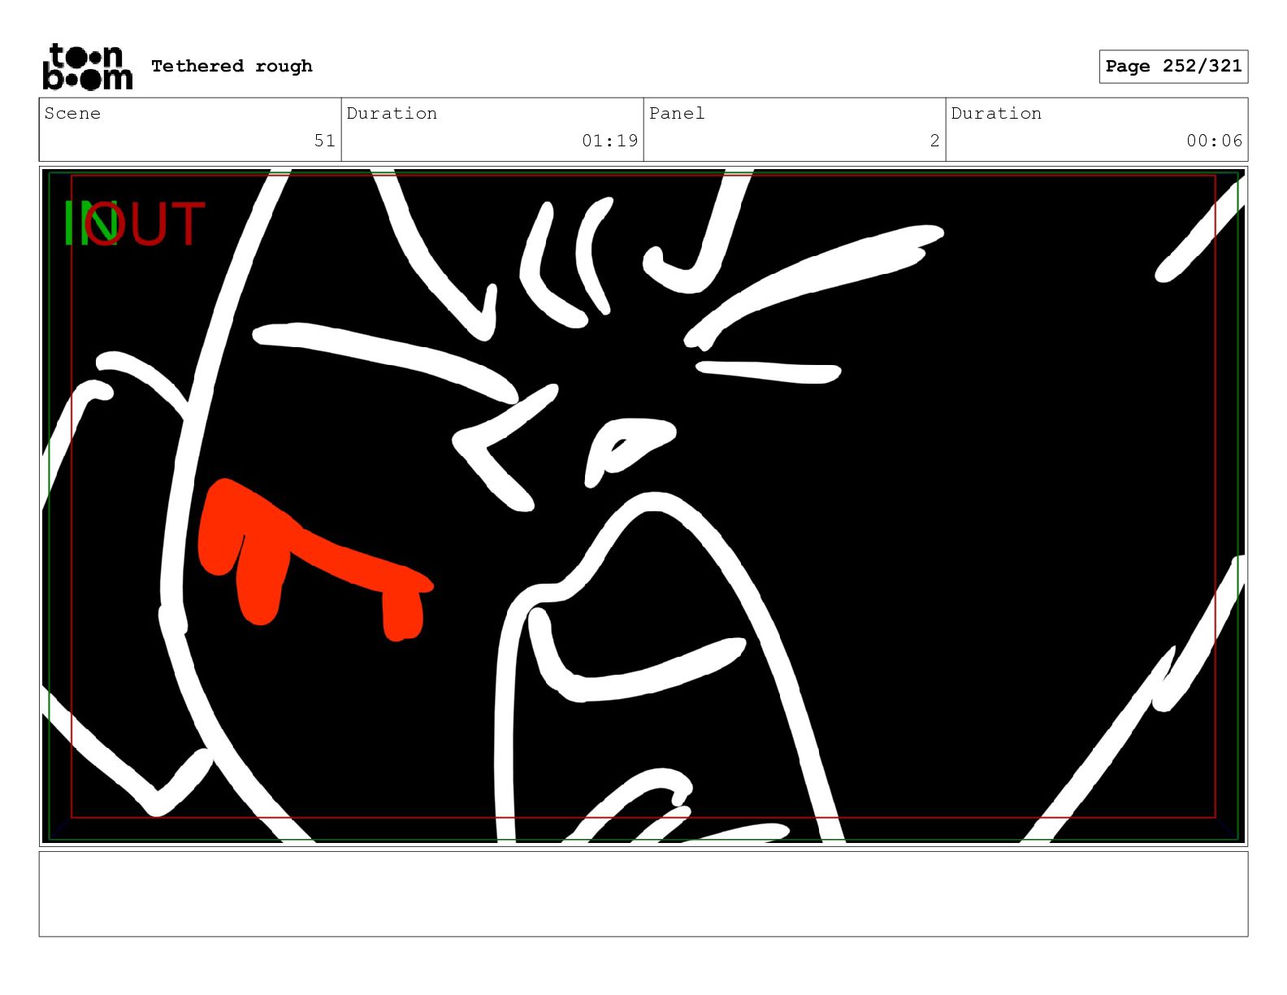This screenshot has width=1287, height=995.
Task: Click the scene Duration value 01:19
Action: [609, 141]
